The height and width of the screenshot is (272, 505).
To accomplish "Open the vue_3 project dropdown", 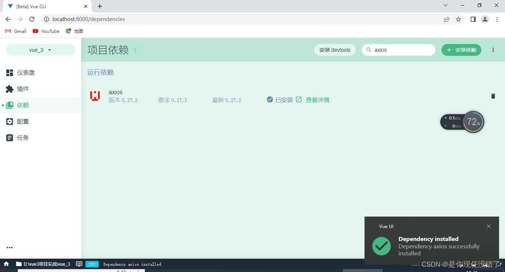I will pyautogui.click(x=40, y=50).
